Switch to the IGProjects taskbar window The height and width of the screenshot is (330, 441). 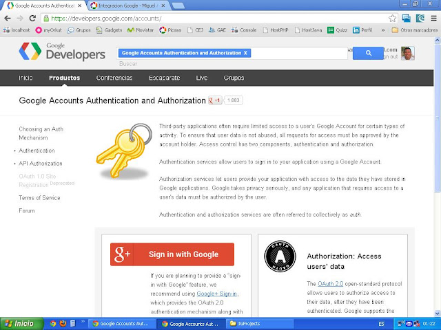pyautogui.click(x=260, y=324)
